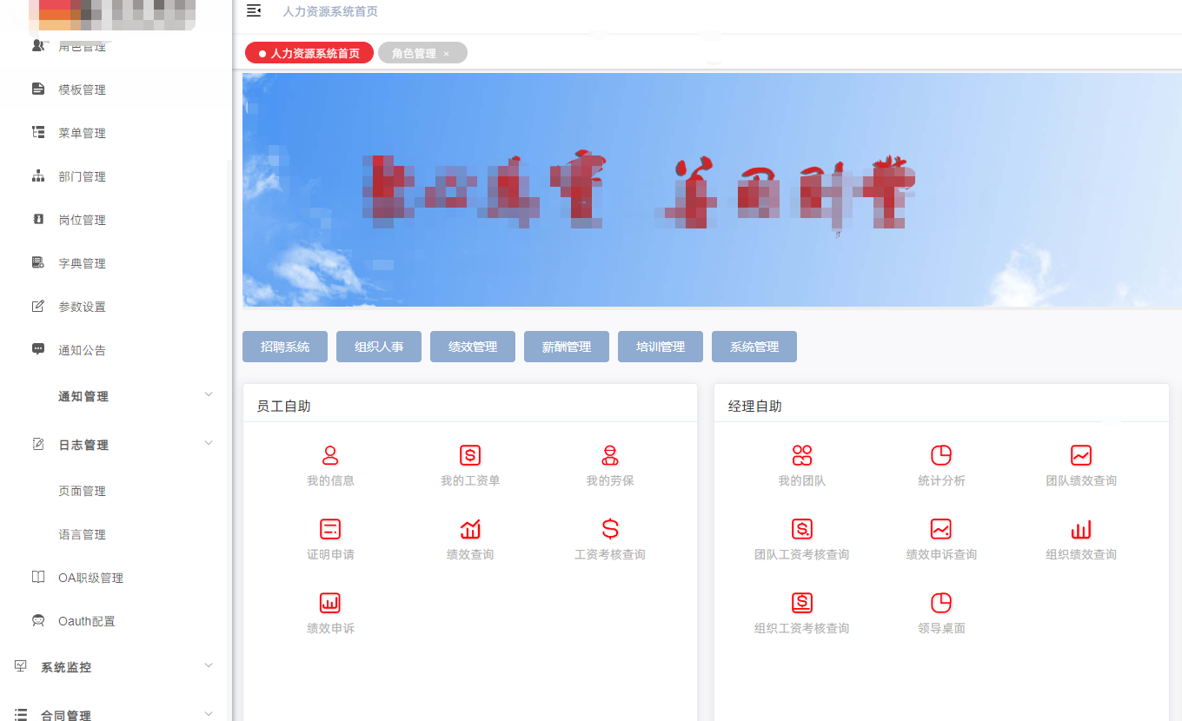The width and height of the screenshot is (1182, 721).
Task: Click the 岗位管理 badge icon
Action: pyautogui.click(x=38, y=220)
